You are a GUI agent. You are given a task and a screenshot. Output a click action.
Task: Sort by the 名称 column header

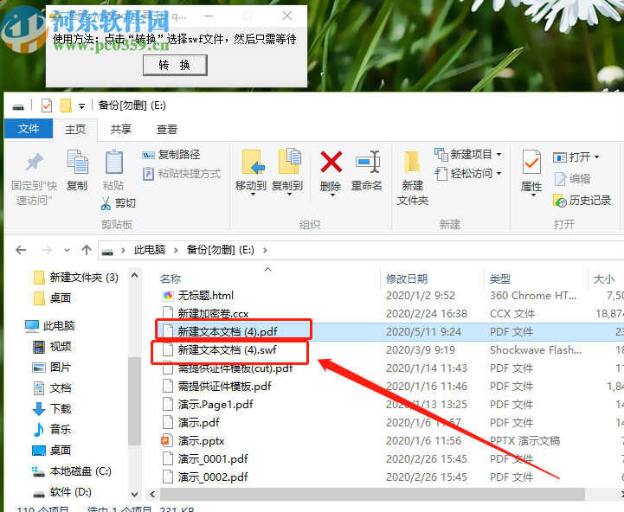(x=170, y=278)
